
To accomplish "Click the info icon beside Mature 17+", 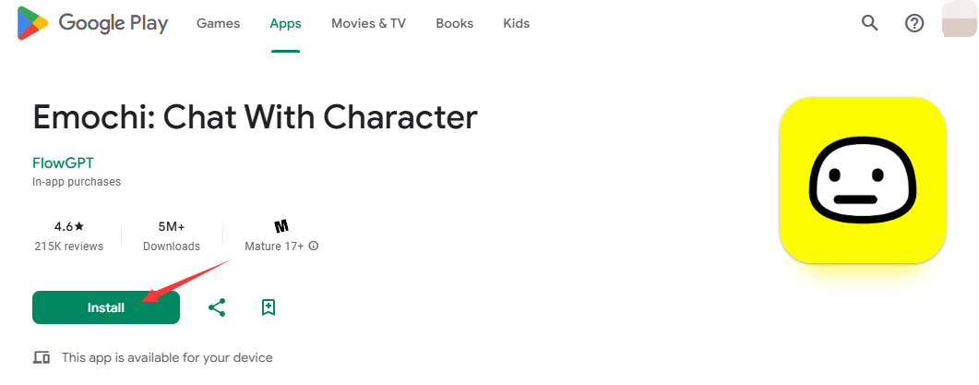I will 314,246.
